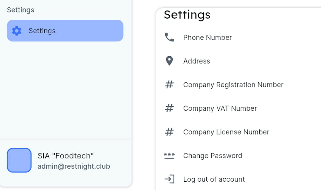Viewport: 321px width, 190px height.
Task: Click the log out arrow icon
Action: tap(169, 179)
